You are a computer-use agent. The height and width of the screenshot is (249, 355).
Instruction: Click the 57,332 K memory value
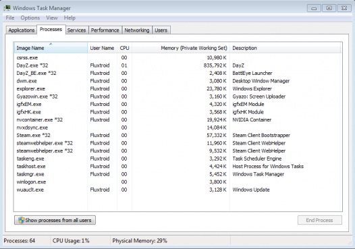tap(217, 136)
